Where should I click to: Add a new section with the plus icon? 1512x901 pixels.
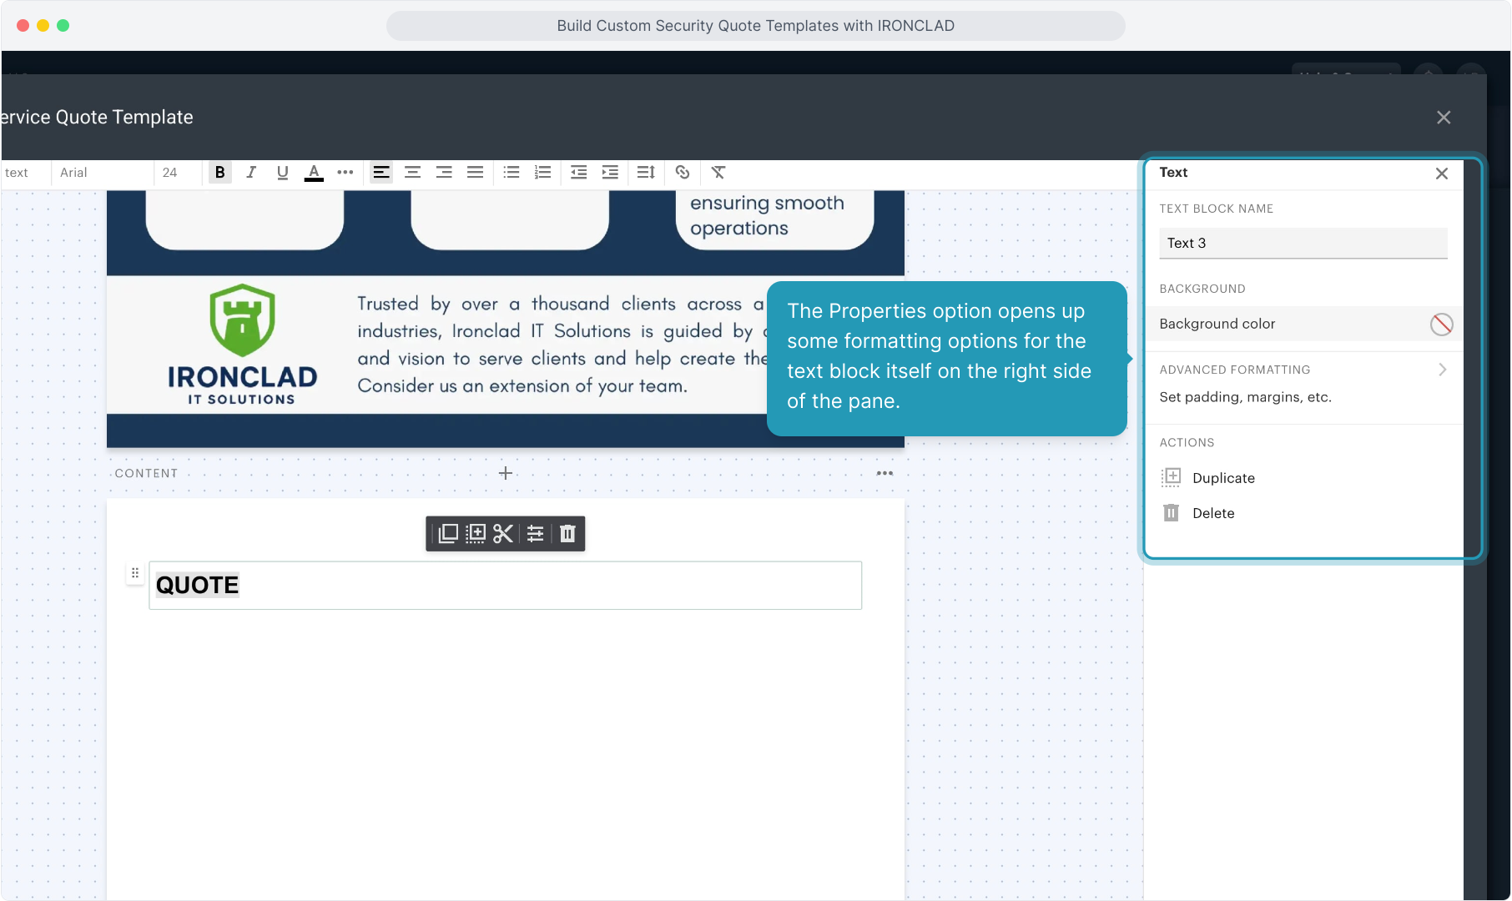click(506, 473)
